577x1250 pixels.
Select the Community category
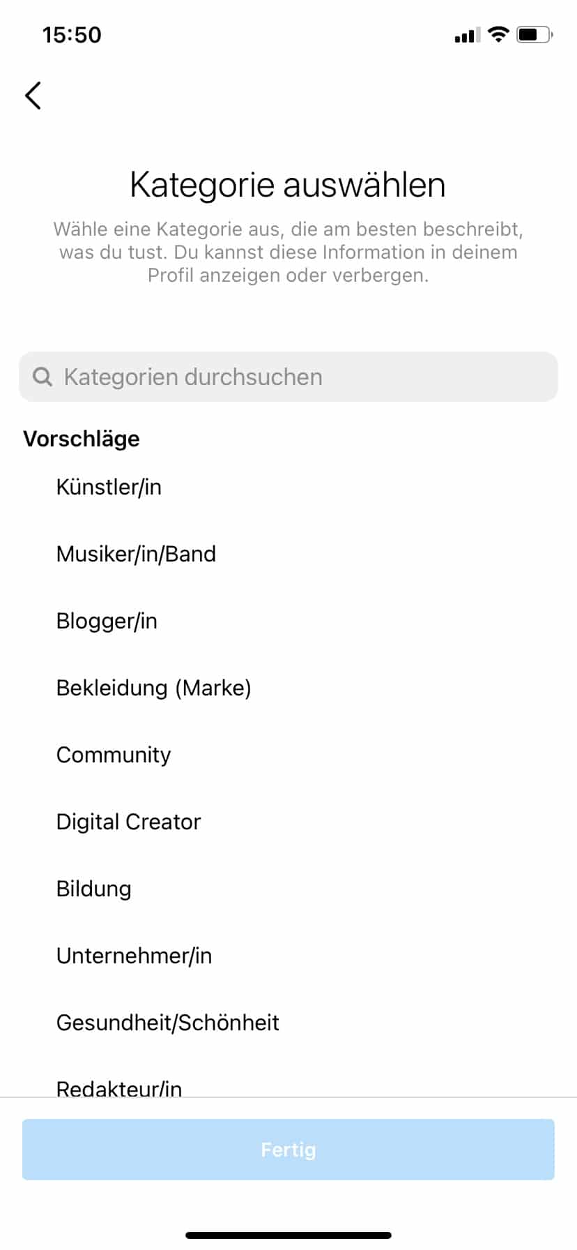point(288,755)
